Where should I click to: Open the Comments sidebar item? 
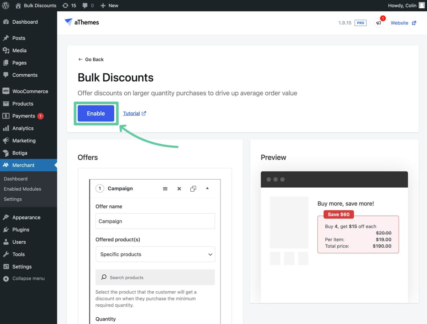tap(29, 75)
